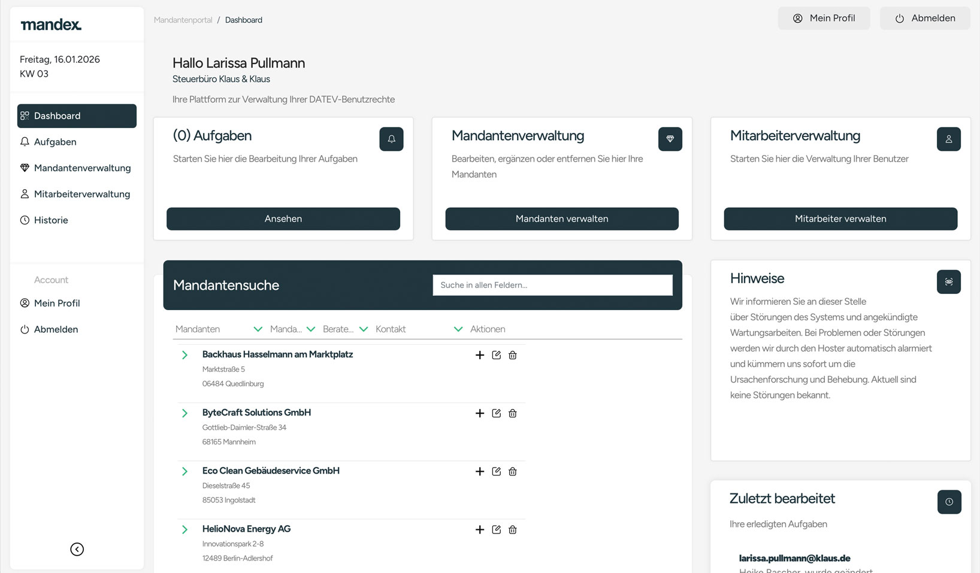Delete the Eco Clean Gebäudeservice GmbH client

coord(513,472)
